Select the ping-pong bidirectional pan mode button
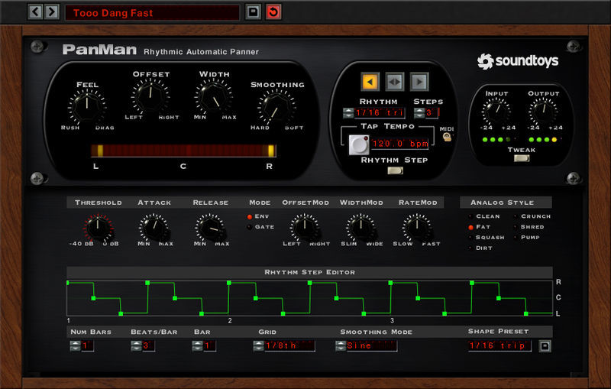611x389 pixels. (x=394, y=82)
